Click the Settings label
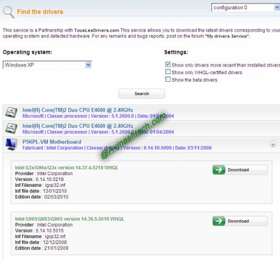This screenshot has height=261, width=280. click(176, 52)
